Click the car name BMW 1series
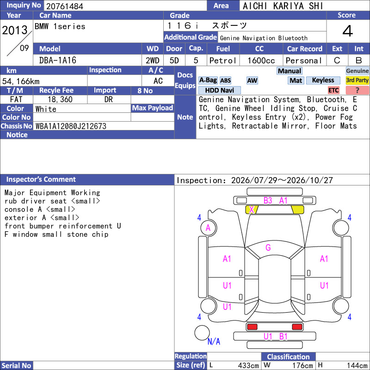The width and height of the screenshot is (370, 370). (x=60, y=26)
